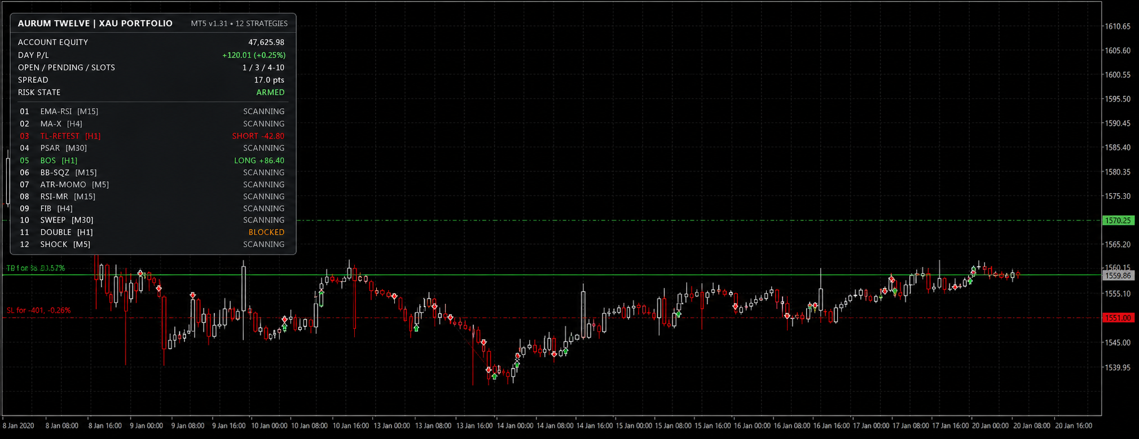1139x439 pixels.
Task: Click the 17 Jan 08:00 time axis label
Action: pyautogui.click(x=911, y=426)
